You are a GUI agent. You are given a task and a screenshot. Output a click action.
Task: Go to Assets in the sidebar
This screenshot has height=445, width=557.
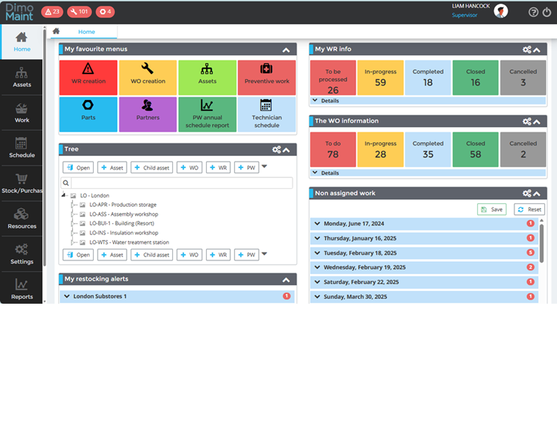pyautogui.click(x=22, y=77)
